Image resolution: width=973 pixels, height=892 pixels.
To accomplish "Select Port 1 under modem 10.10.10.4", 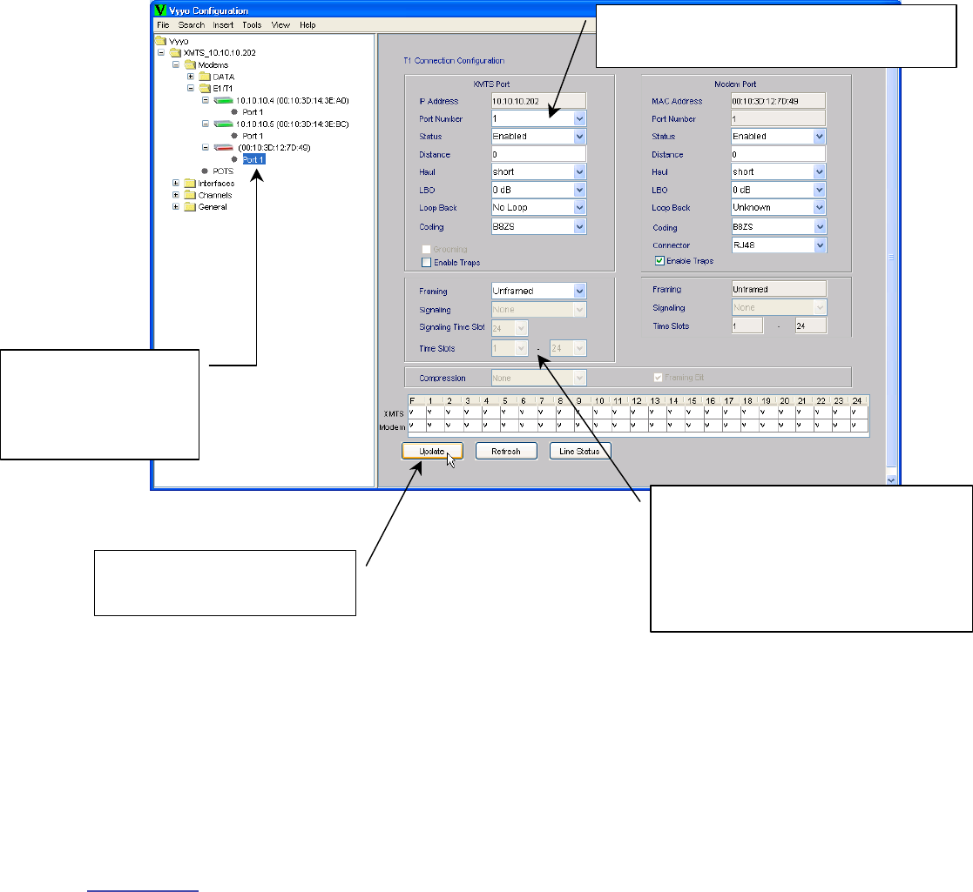I will click(x=253, y=112).
